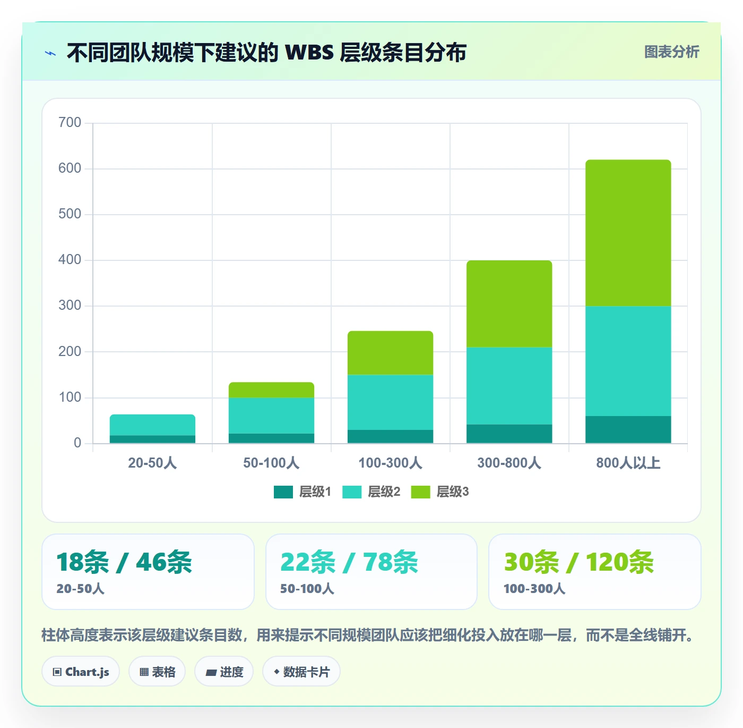Click the lightning icon beside the chart title
The width and height of the screenshot is (743, 728).
coord(50,53)
